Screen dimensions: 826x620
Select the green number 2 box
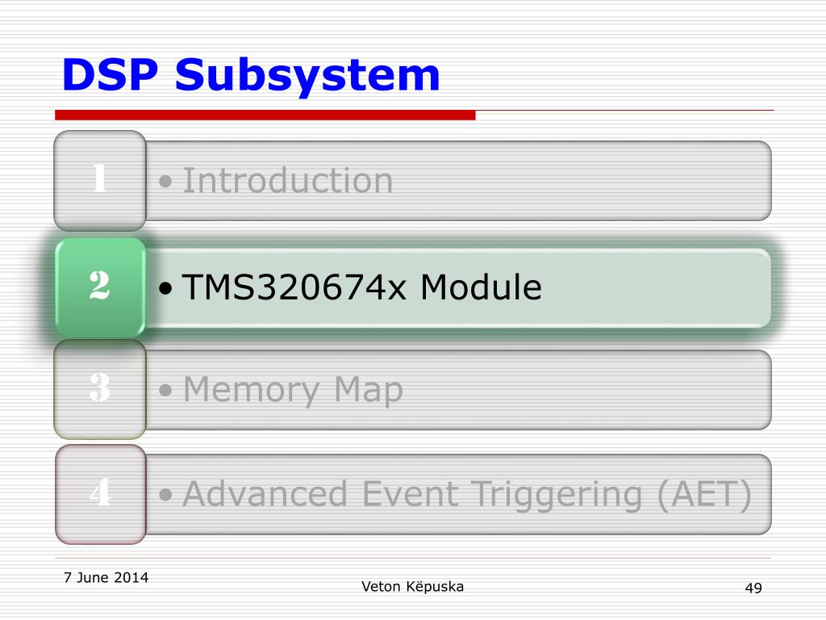[100, 287]
